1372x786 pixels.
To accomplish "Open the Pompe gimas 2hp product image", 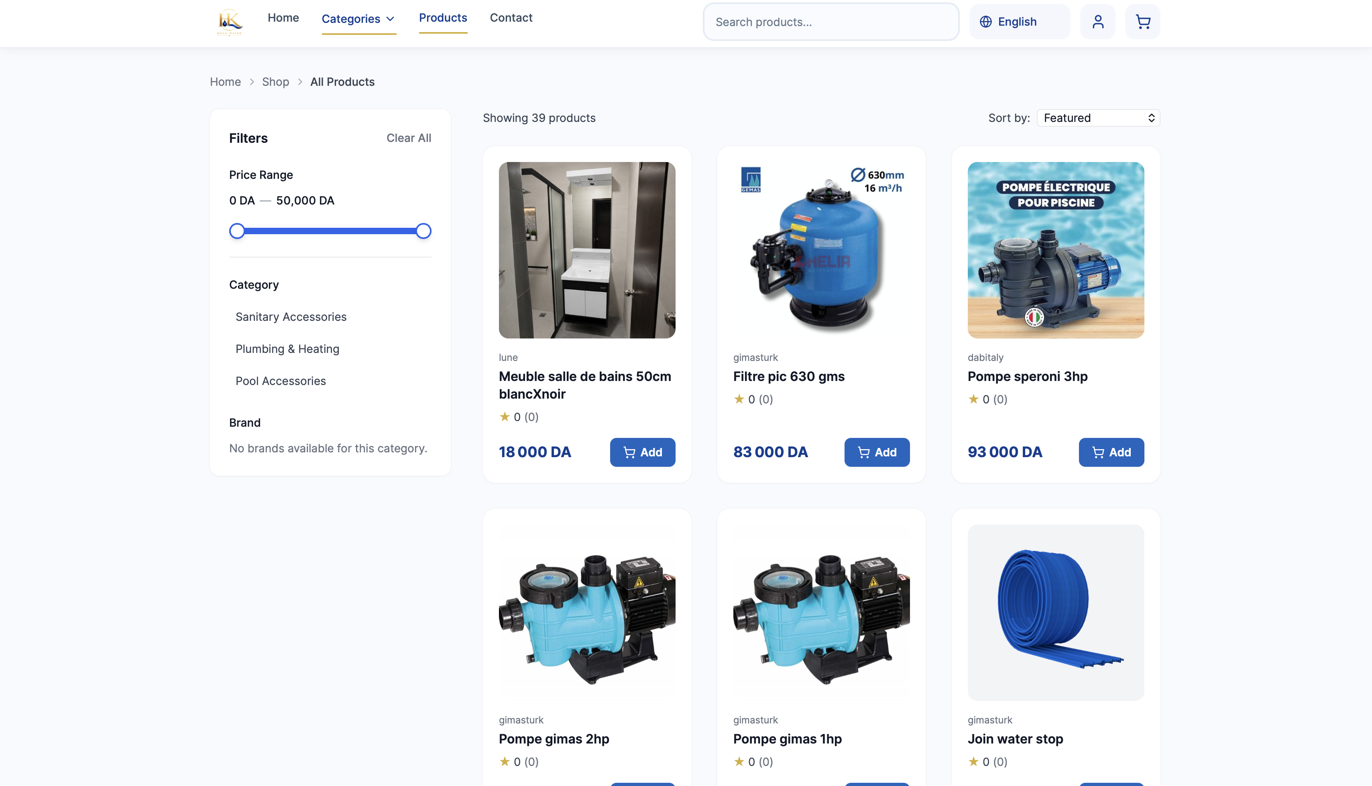I will click(587, 613).
